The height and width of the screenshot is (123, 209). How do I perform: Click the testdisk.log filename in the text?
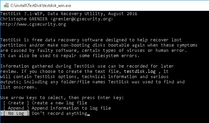click(140, 72)
